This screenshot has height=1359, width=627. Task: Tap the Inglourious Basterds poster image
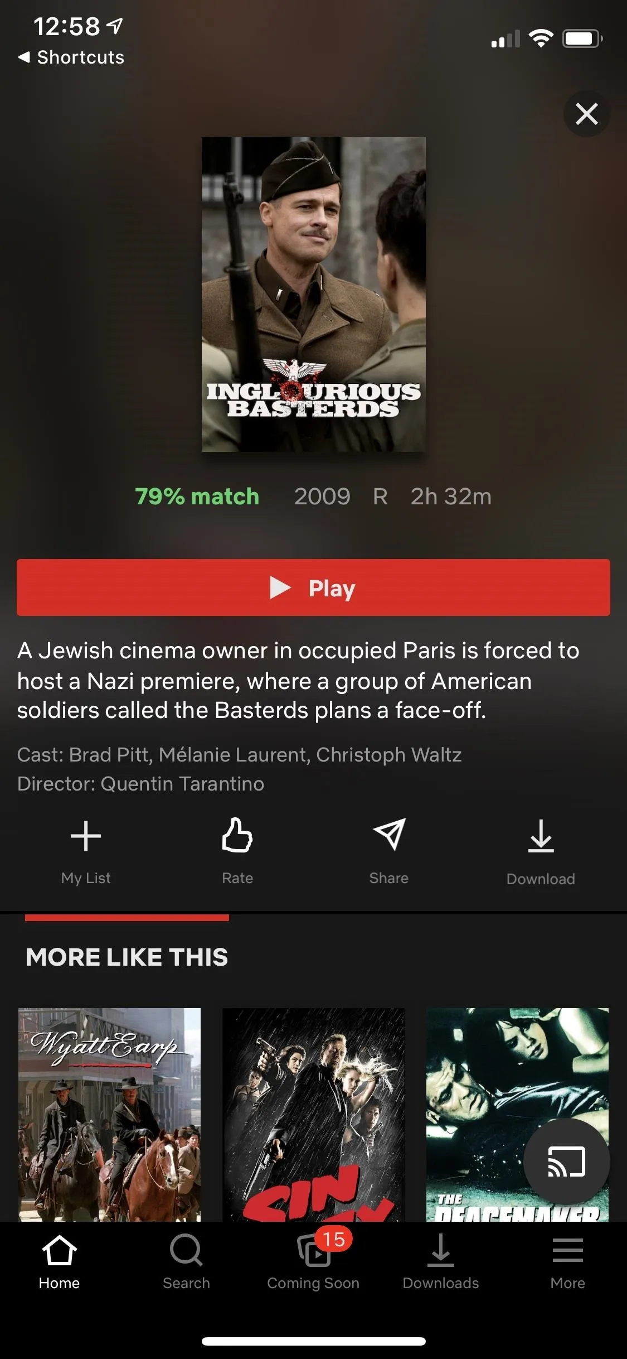313,295
